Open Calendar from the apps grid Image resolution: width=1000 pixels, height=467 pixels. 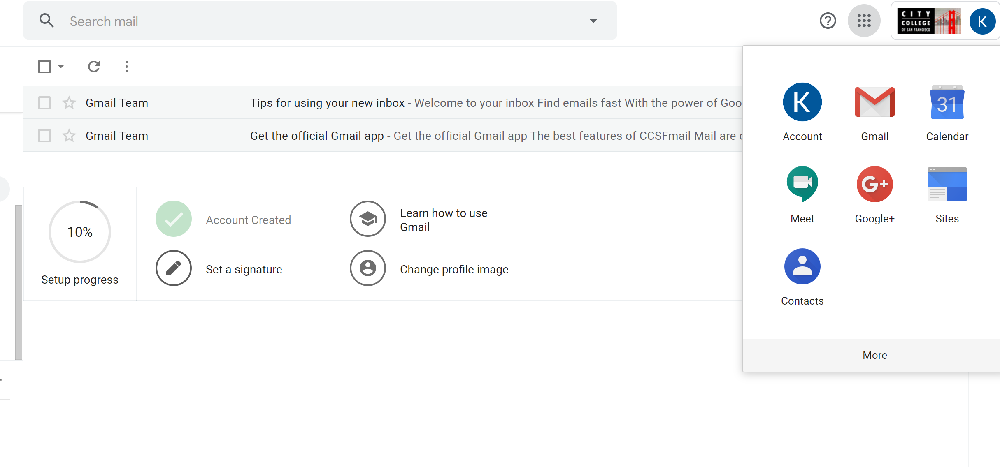[x=947, y=103]
